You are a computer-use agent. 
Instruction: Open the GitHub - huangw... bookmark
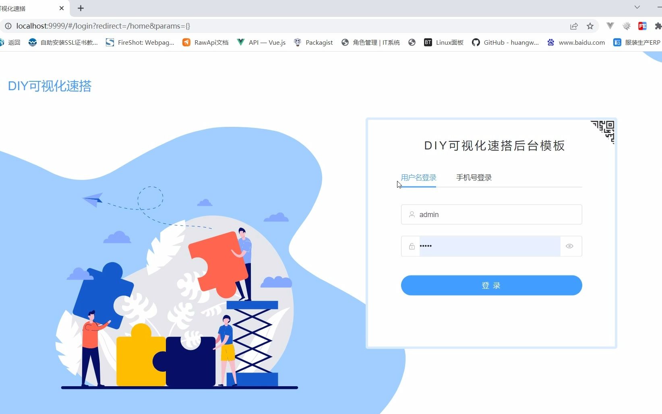pyautogui.click(x=505, y=42)
